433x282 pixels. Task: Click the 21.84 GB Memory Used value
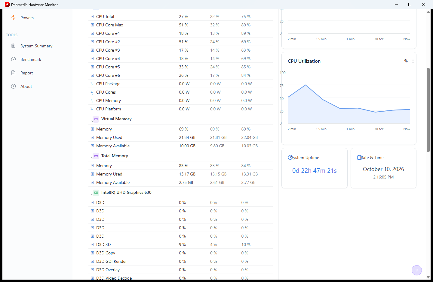(x=187, y=137)
